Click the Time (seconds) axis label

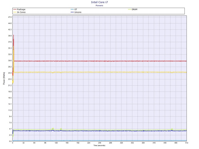[99, 145]
